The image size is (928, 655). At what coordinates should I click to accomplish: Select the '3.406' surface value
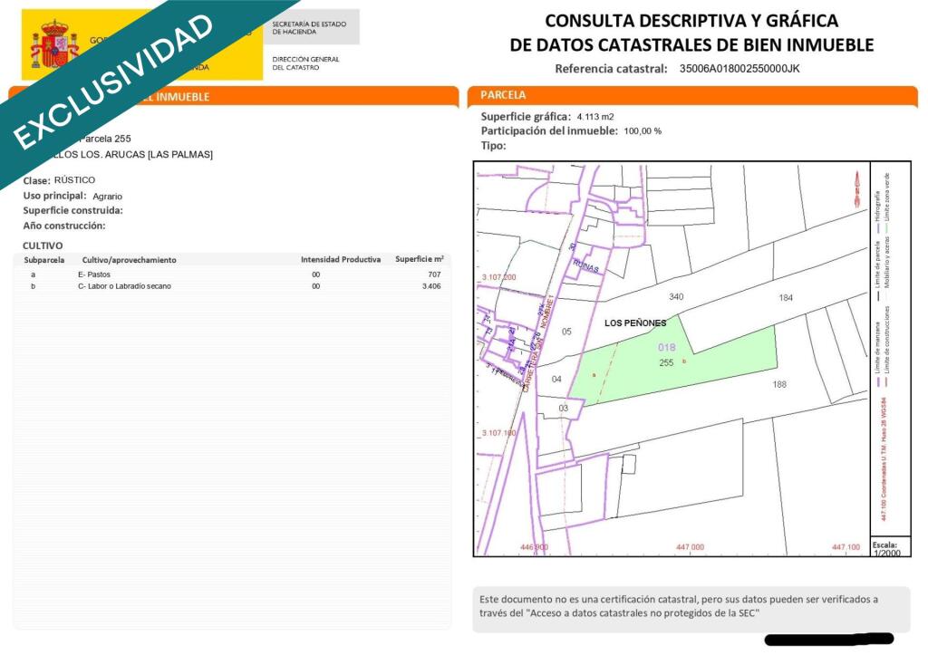[431, 286]
